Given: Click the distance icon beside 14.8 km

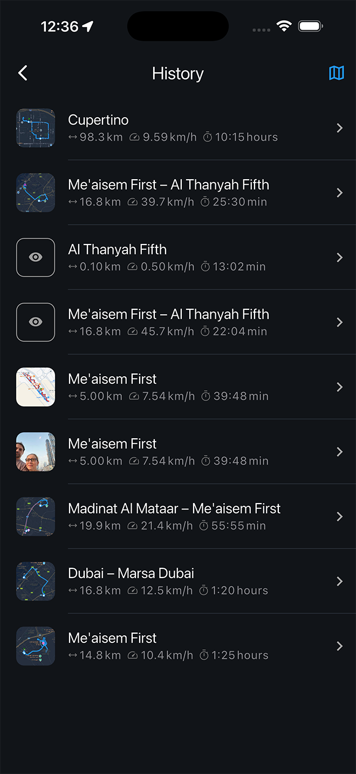Looking at the screenshot, I should (x=72, y=655).
